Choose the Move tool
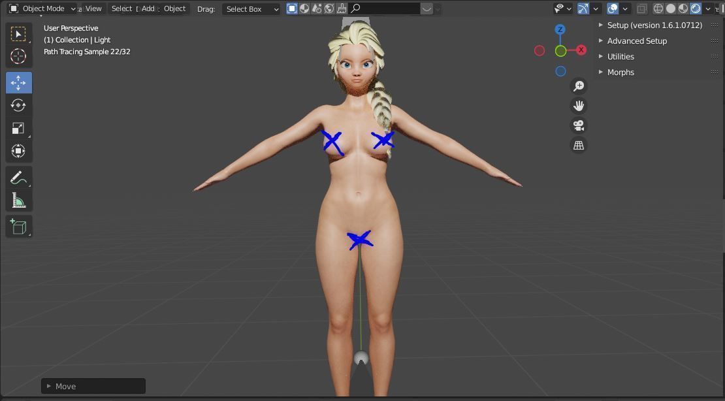This screenshot has height=401, width=725. tap(18, 83)
